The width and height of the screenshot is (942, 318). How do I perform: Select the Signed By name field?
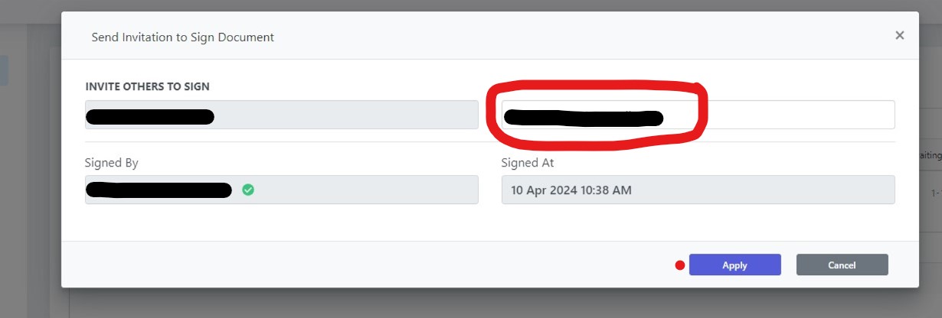(x=282, y=190)
